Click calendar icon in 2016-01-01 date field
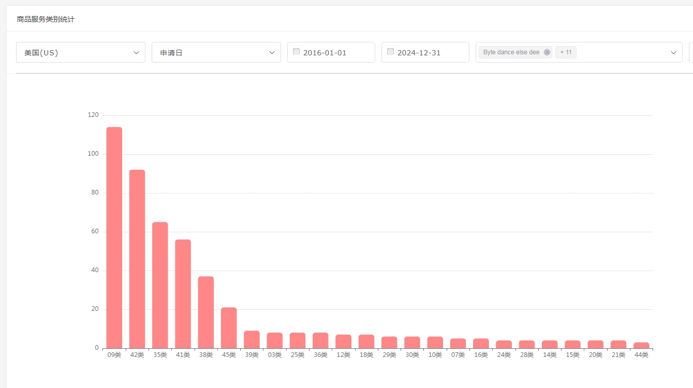 click(x=296, y=52)
